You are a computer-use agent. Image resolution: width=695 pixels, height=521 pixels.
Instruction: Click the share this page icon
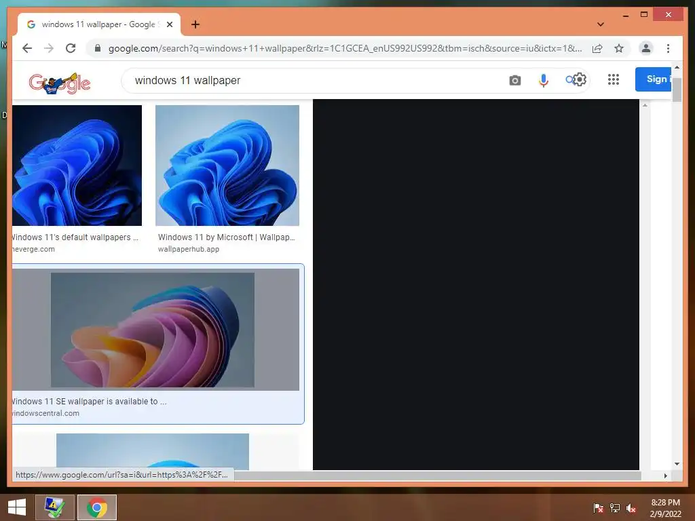tap(597, 48)
